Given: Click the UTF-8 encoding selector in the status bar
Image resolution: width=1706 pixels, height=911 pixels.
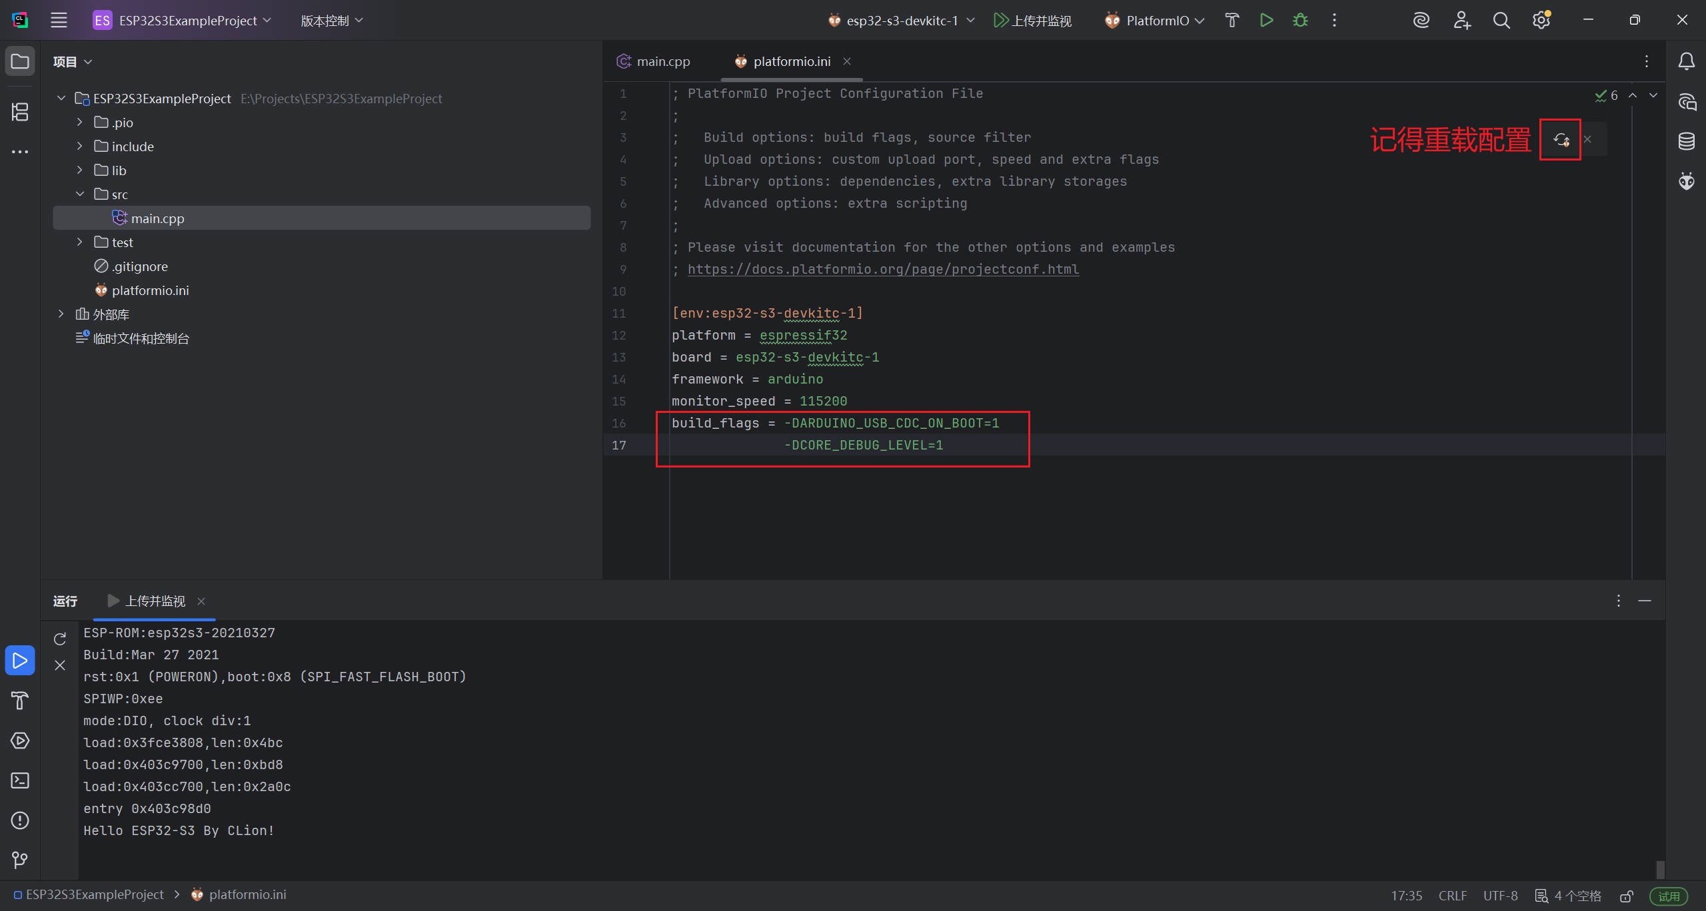Looking at the screenshot, I should coord(1500,896).
